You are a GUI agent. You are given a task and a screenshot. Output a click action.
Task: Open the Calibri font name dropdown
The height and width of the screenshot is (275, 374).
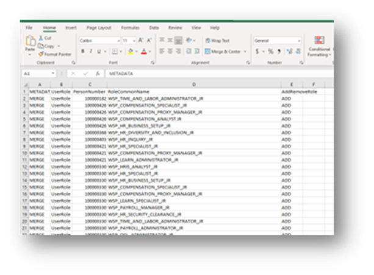(118, 41)
